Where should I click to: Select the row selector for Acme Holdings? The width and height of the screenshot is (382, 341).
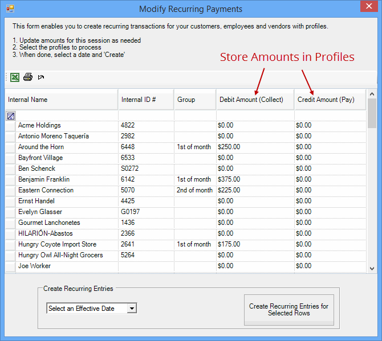10,125
